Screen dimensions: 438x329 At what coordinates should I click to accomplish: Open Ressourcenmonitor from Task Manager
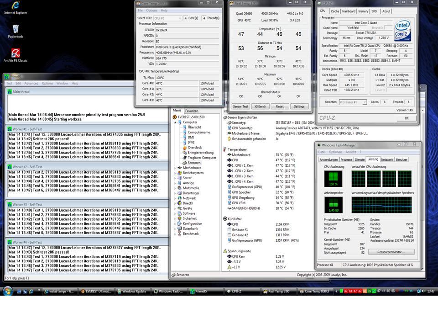(x=391, y=252)
